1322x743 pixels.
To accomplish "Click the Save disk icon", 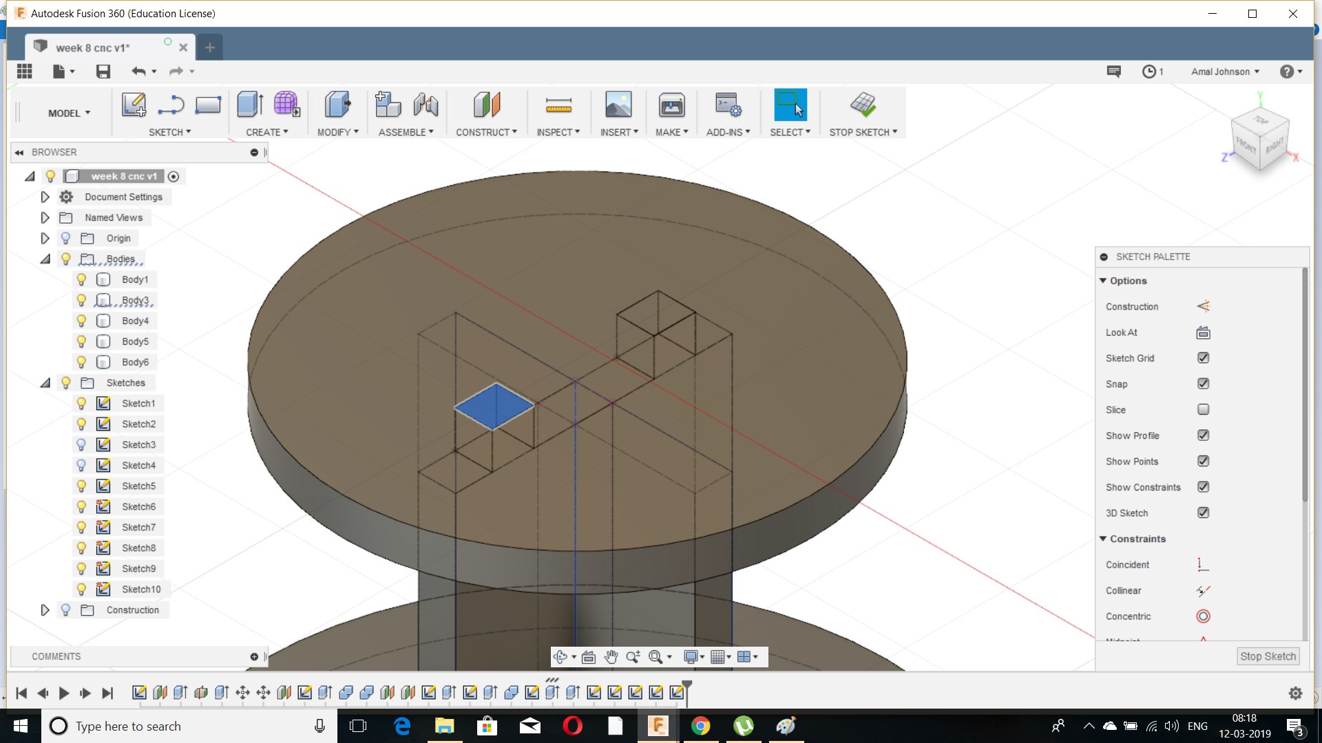I will tap(103, 72).
